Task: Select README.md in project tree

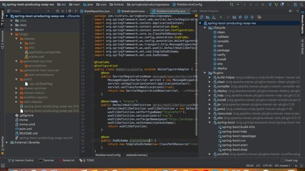Action: click(x=28, y=133)
